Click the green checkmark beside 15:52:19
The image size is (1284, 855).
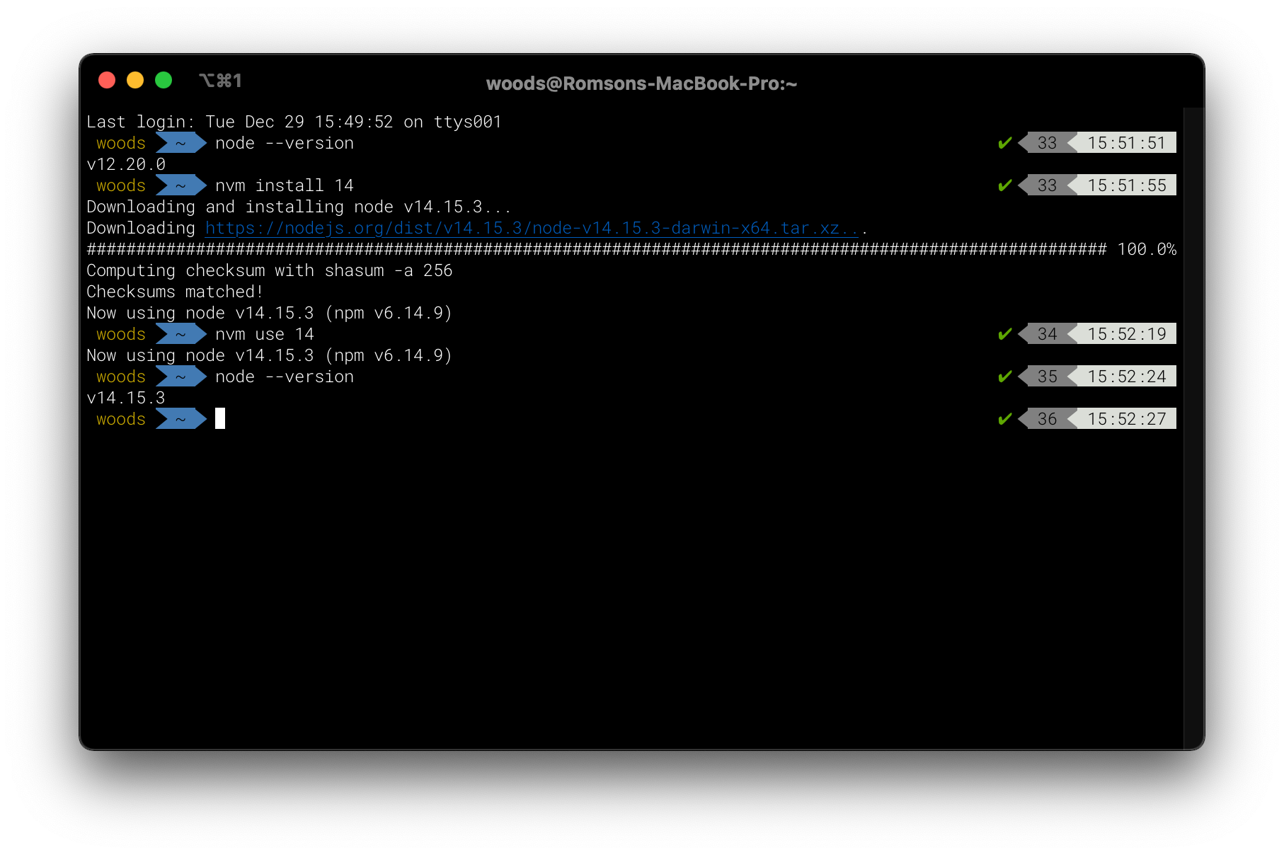point(1004,334)
